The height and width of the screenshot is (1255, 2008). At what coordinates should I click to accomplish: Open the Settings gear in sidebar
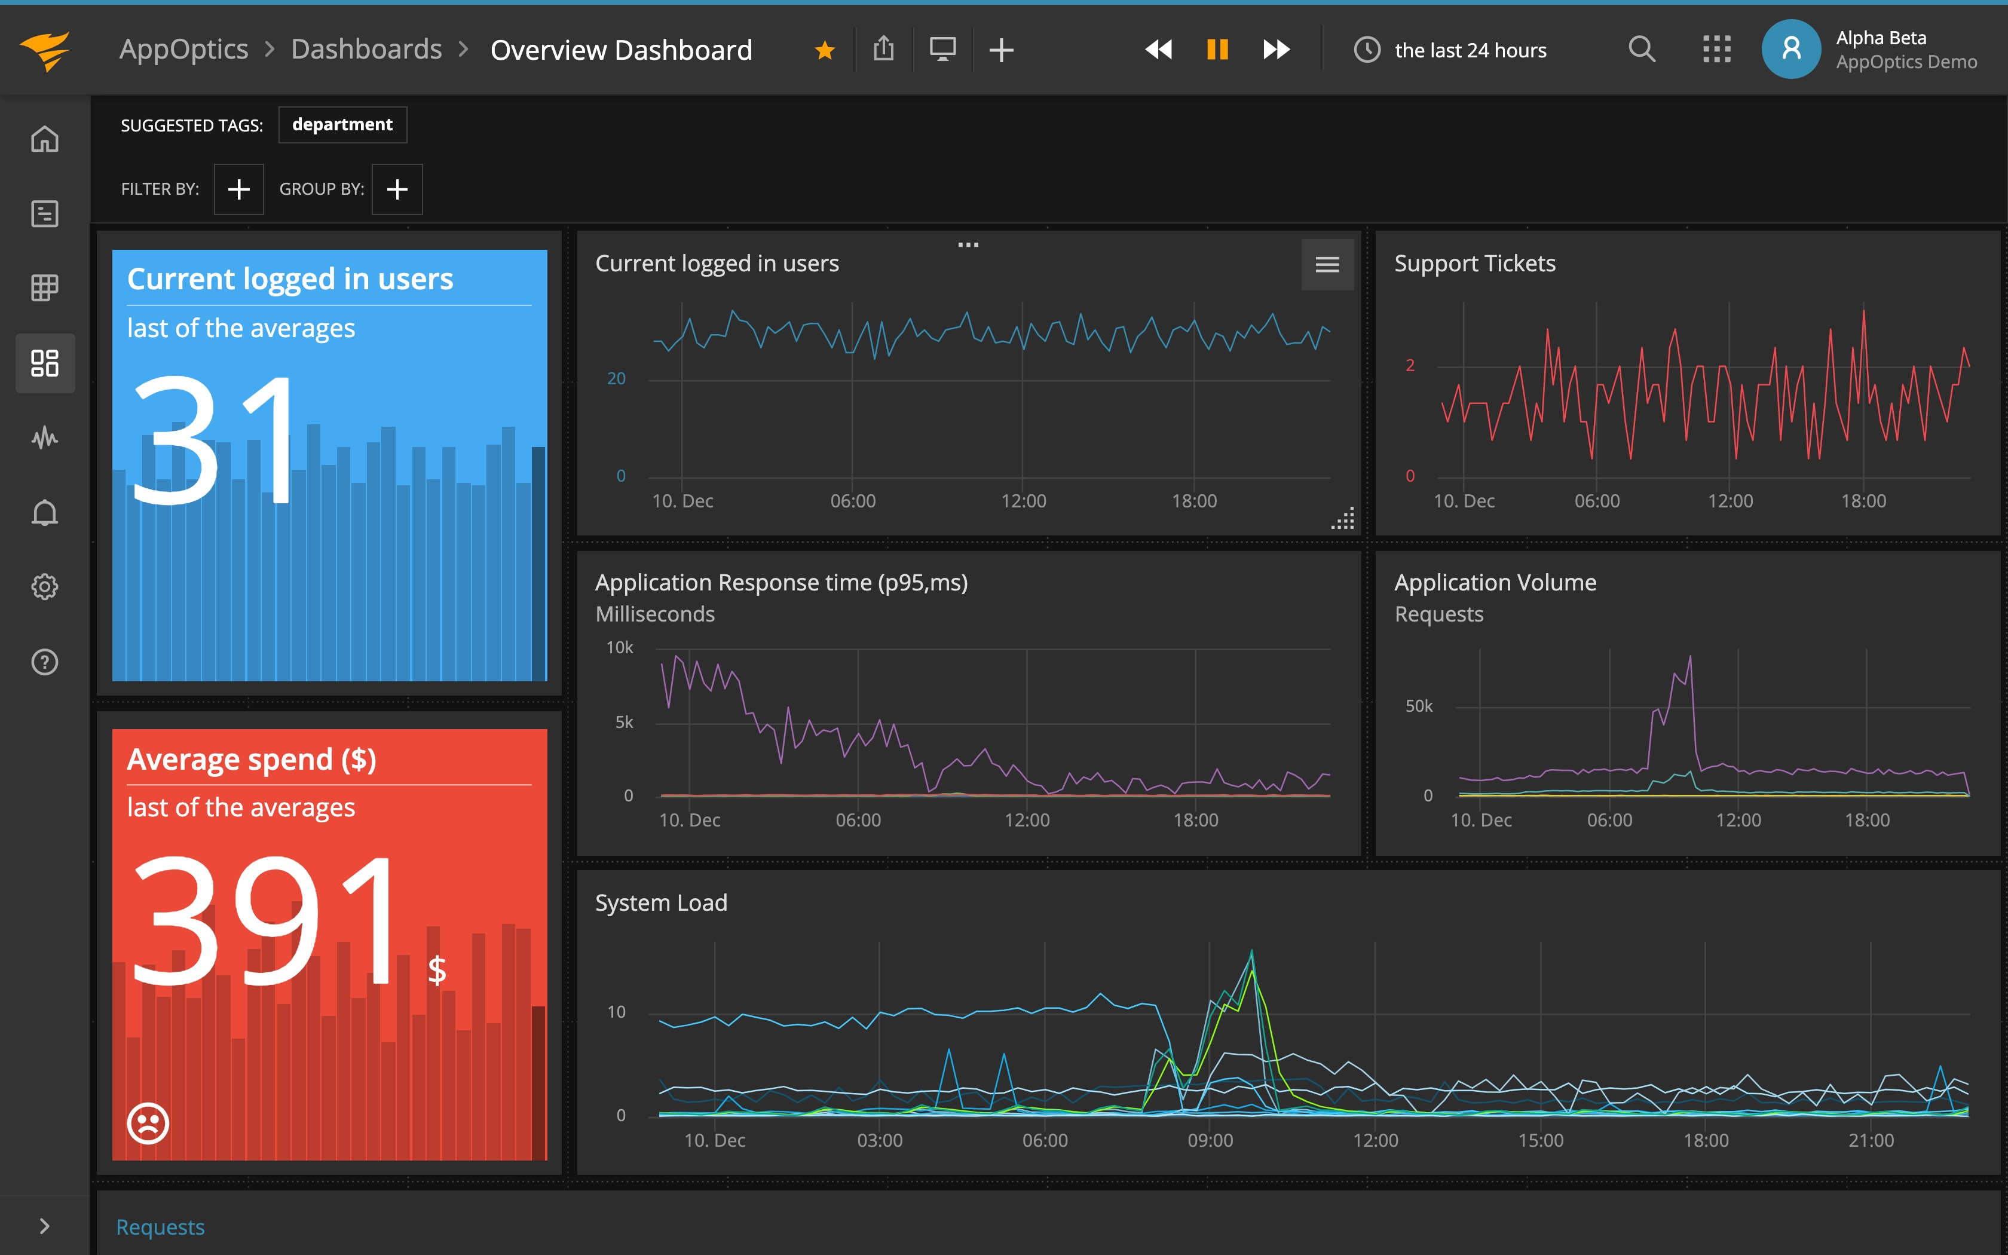pyautogui.click(x=45, y=587)
